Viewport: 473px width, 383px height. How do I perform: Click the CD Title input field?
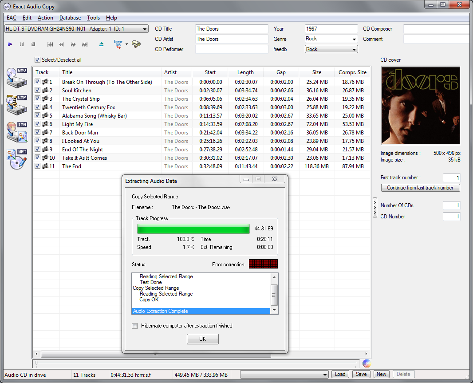click(232, 29)
